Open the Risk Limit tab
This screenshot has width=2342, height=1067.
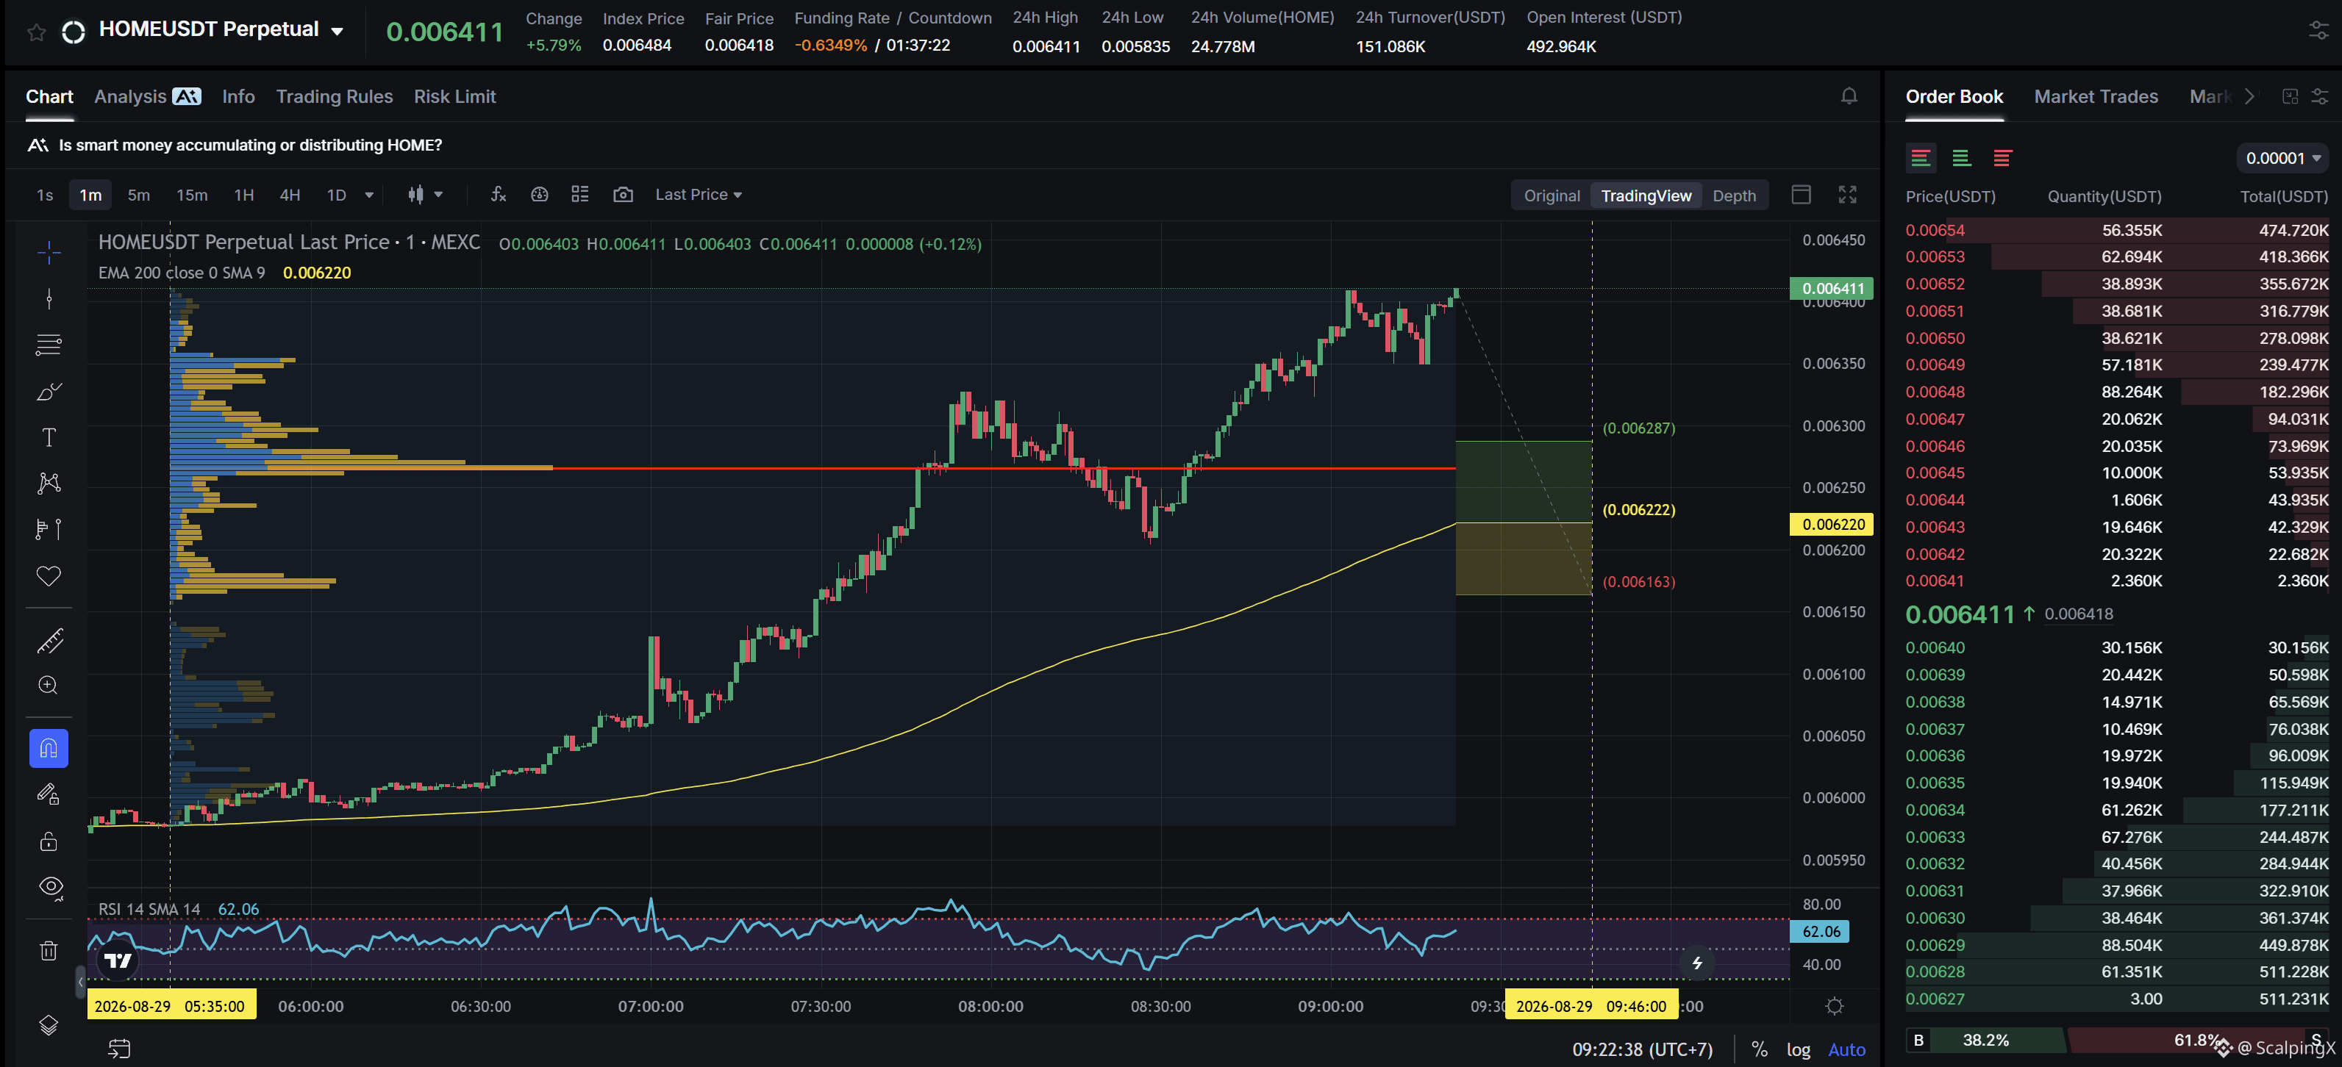454,96
